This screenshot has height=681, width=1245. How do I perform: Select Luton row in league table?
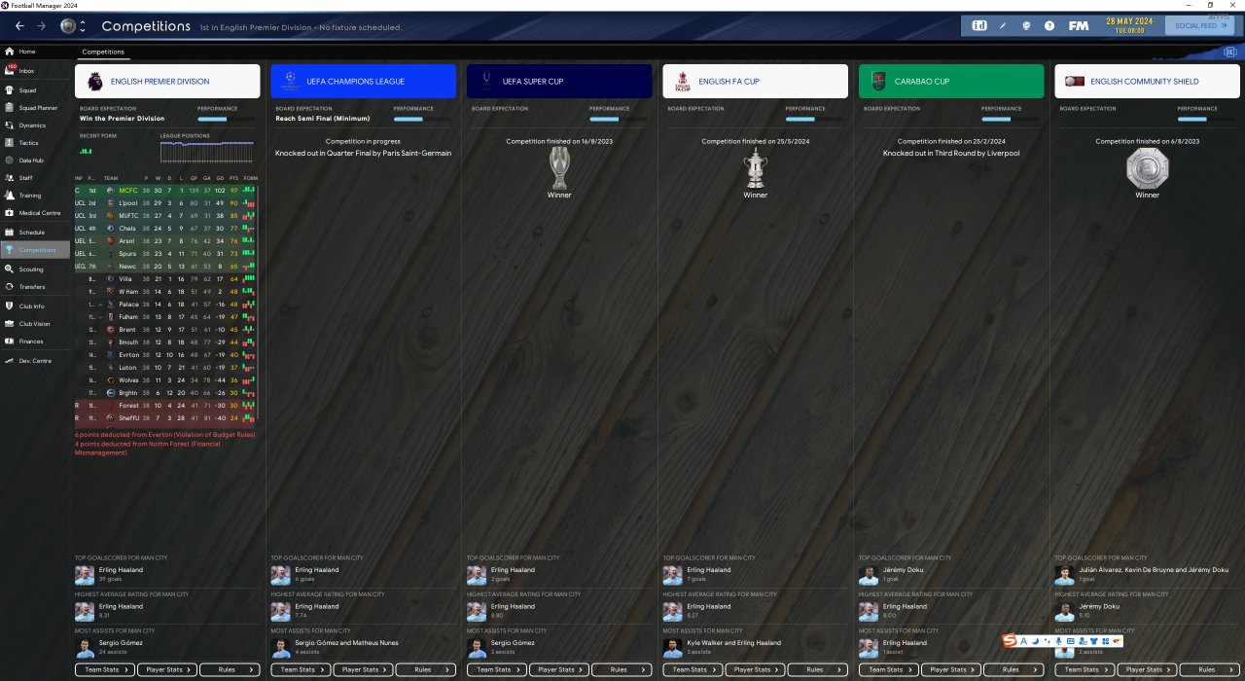click(x=165, y=368)
